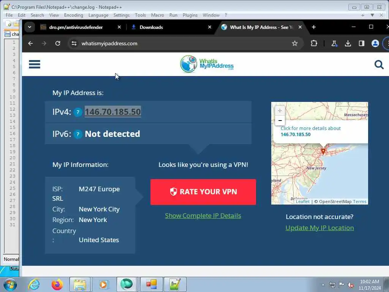Close the Downloads tab

click(210, 27)
